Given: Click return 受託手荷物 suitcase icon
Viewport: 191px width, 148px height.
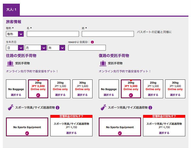Looking at the screenshot, I should (x=103, y=63).
